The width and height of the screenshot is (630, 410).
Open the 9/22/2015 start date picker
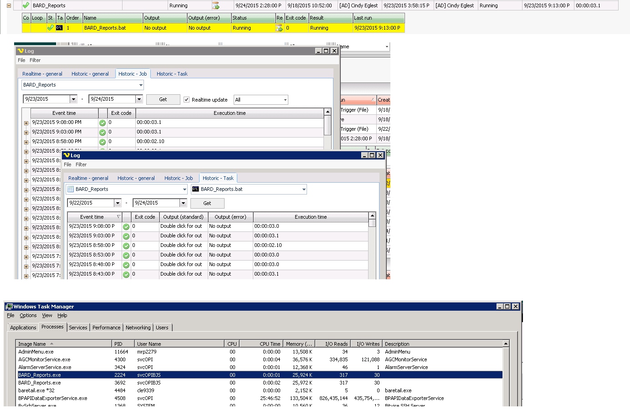pos(118,203)
